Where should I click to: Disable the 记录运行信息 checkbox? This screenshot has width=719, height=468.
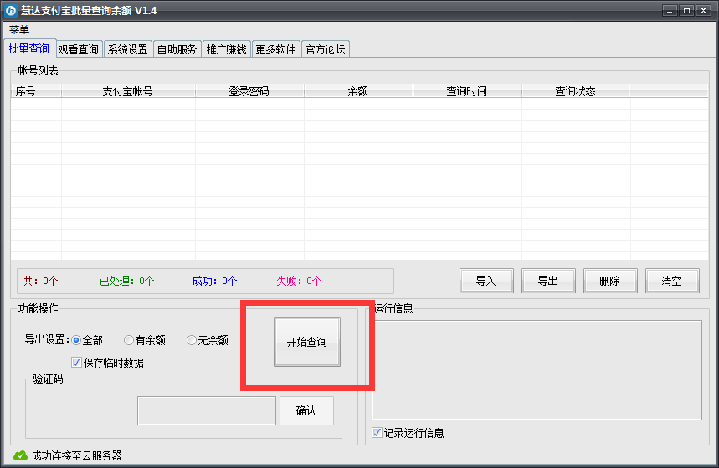pos(377,433)
